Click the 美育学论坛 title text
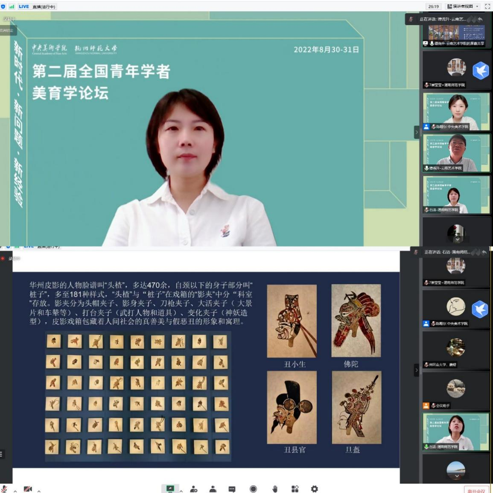The height and width of the screenshot is (493, 493). point(70,93)
